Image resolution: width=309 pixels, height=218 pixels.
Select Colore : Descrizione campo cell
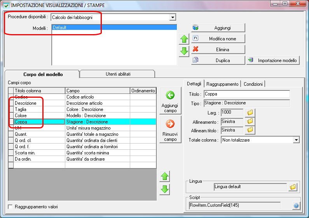[97, 109]
